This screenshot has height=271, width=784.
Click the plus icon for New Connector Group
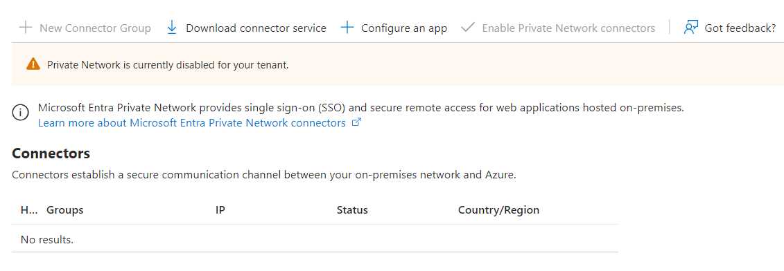[25, 28]
